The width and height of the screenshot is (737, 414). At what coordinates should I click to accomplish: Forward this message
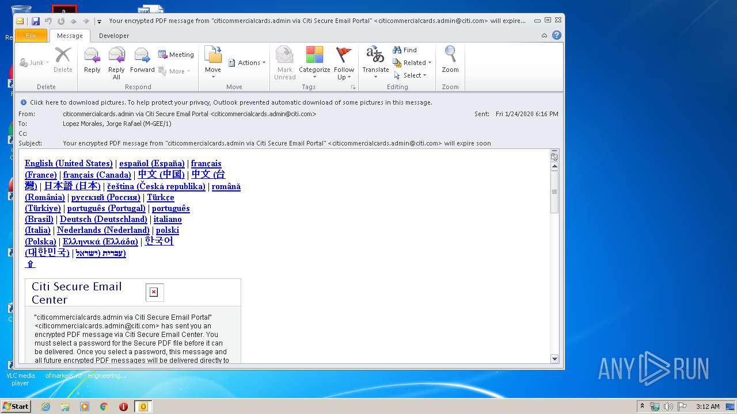click(142, 61)
